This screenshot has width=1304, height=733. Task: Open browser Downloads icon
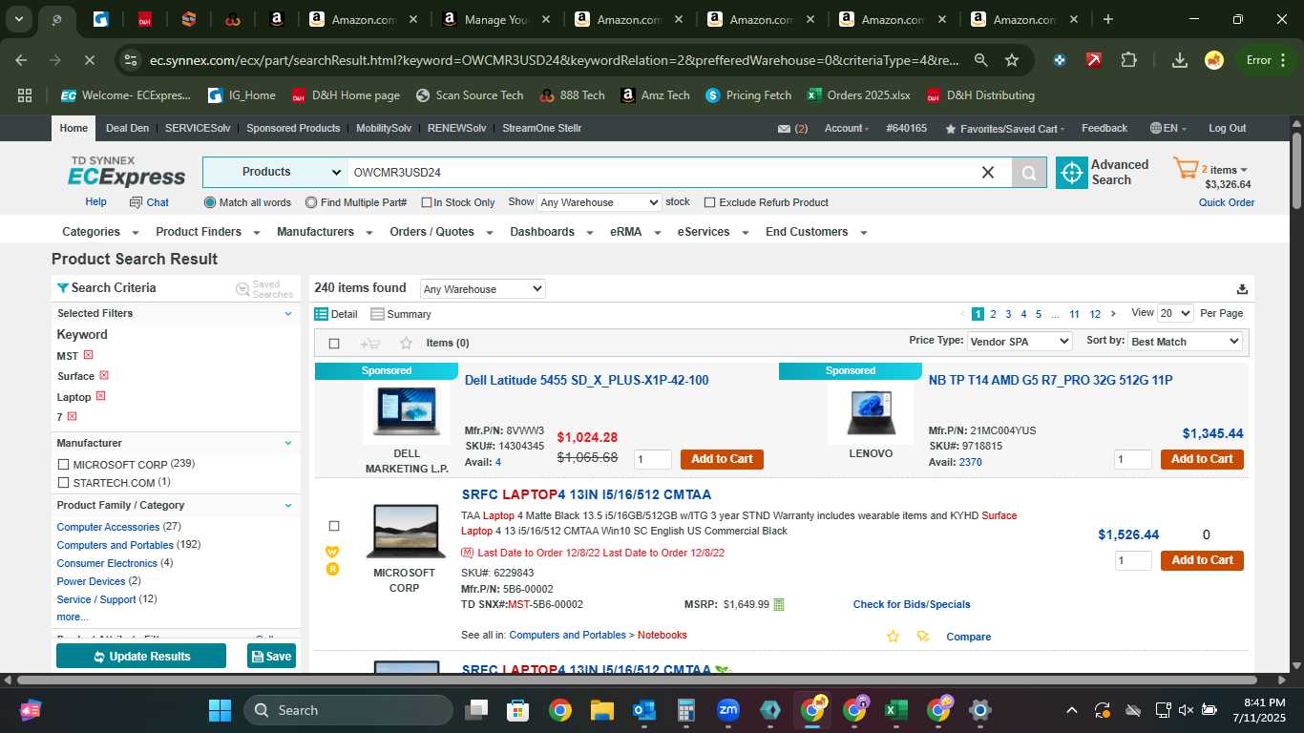[x=1180, y=60]
